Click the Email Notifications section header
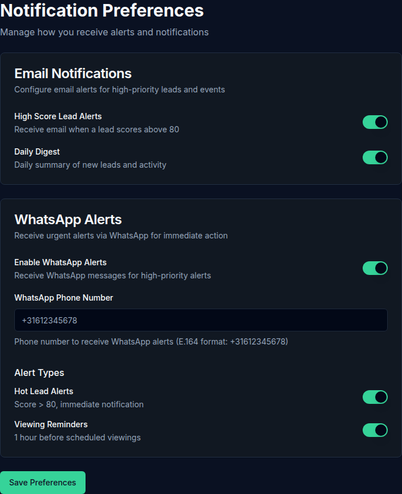 pyautogui.click(x=72, y=74)
